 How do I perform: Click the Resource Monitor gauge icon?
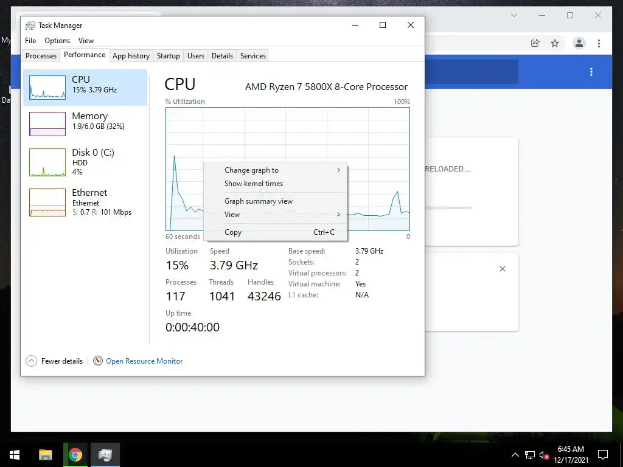tap(98, 361)
